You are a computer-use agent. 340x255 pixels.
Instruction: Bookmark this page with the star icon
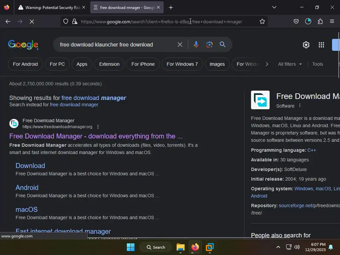pyautogui.click(x=262, y=22)
